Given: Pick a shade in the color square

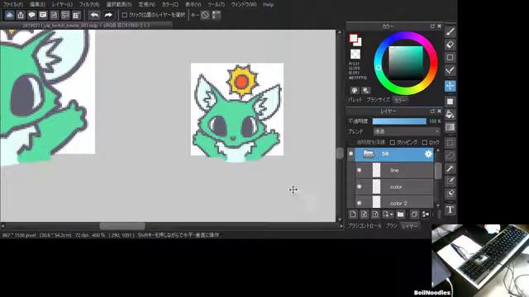Looking at the screenshot, I should 406,63.
